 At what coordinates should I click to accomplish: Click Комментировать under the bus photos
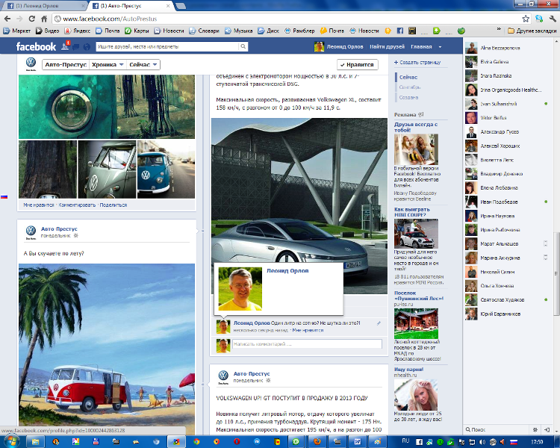[77, 205]
